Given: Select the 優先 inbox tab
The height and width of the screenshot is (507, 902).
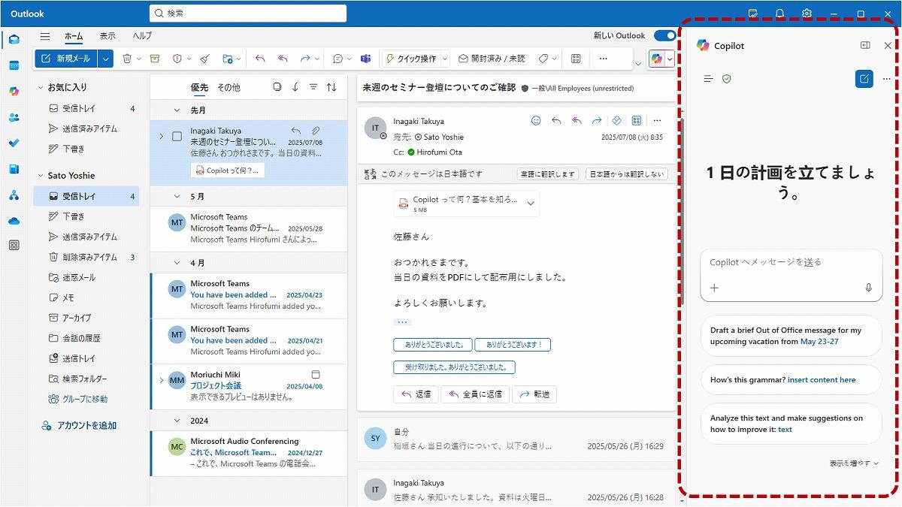Looking at the screenshot, I should (x=199, y=87).
